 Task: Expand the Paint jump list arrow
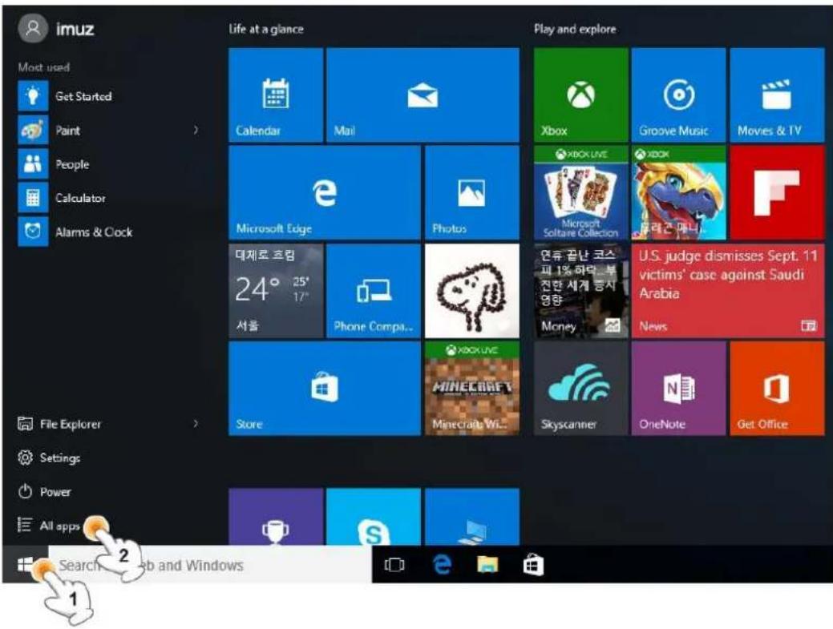point(196,130)
